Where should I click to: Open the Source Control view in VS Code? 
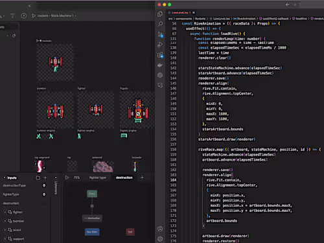click(x=160, y=34)
